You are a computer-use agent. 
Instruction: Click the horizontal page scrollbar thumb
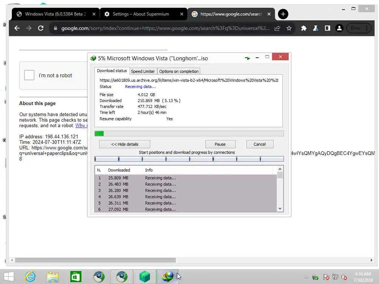[x=95, y=260]
